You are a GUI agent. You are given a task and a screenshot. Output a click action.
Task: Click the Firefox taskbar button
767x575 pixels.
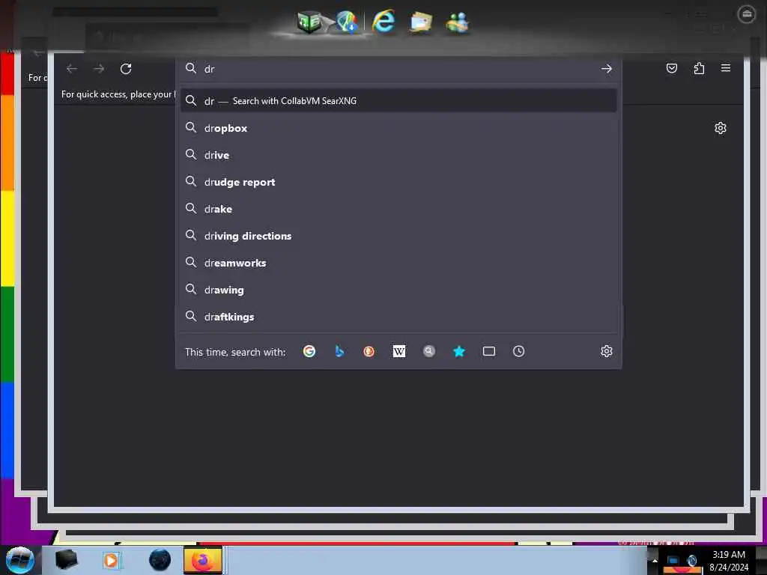coord(203,560)
